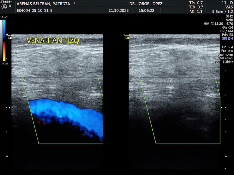Viewport: 234px width, 175px height.
Task: Click the WMF low1 filter setting
Action: (x=224, y=58)
